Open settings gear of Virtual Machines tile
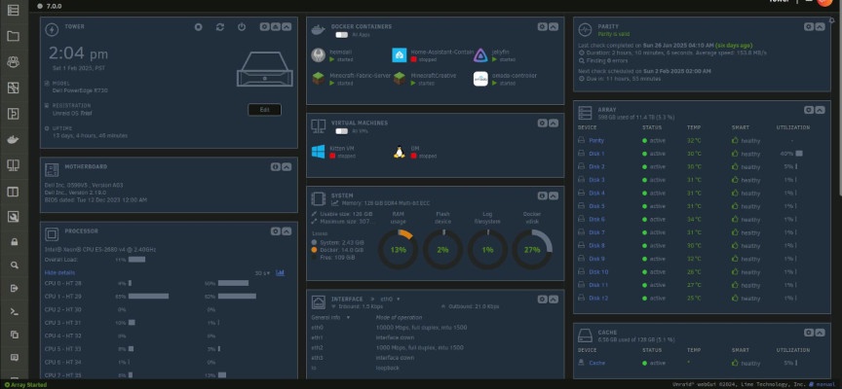The height and width of the screenshot is (389, 842). (x=543, y=124)
